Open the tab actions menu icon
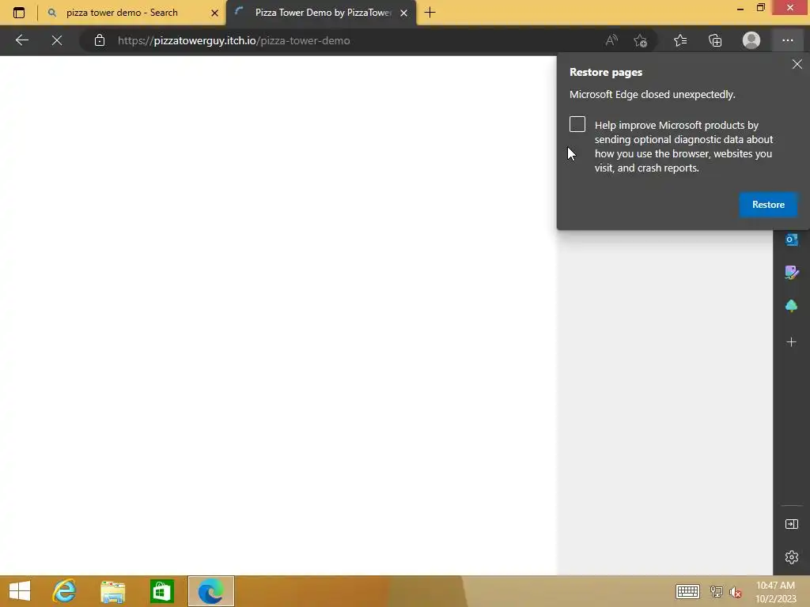 (x=19, y=13)
